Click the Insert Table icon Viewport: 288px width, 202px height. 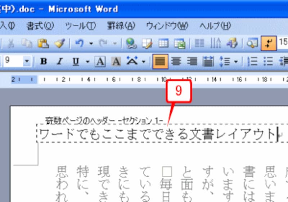(x=163, y=43)
